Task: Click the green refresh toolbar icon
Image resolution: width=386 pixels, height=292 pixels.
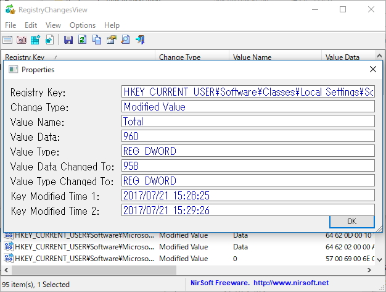Action: pyautogui.click(x=83, y=40)
